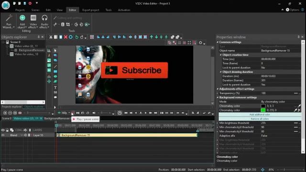Toggle visibility of Layer 15
Screen dimensions: 306x172
click(3, 135)
